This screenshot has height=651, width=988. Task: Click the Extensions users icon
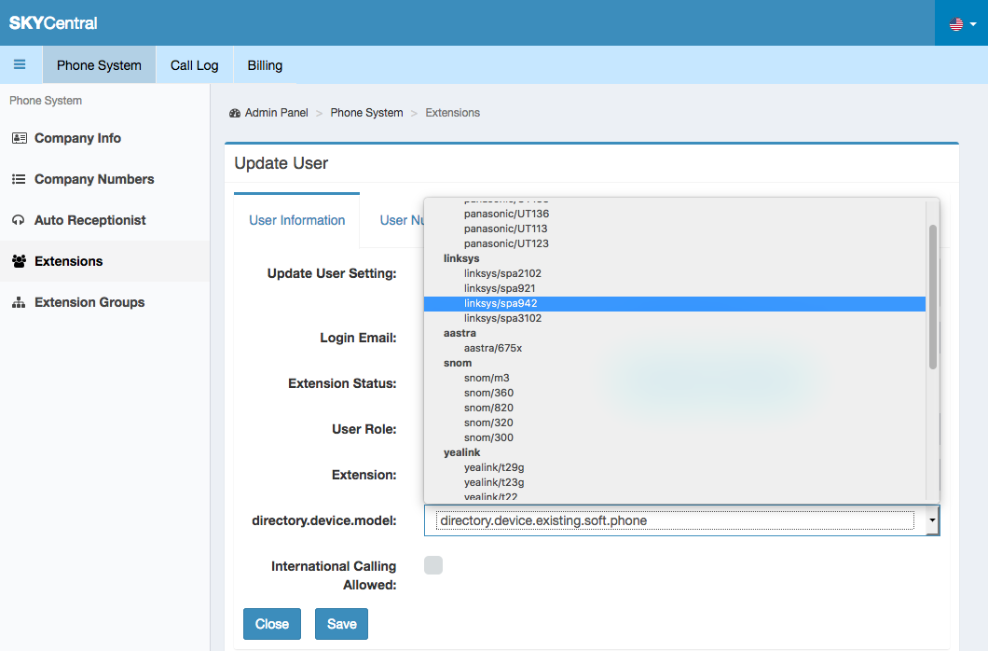[19, 261]
